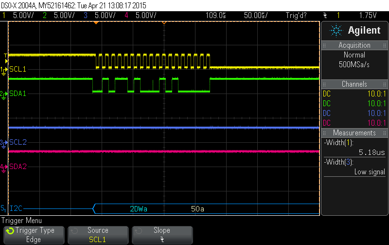Open the Trigger Type Edge softkey
The width and height of the screenshot is (389, 245).
click(34, 235)
